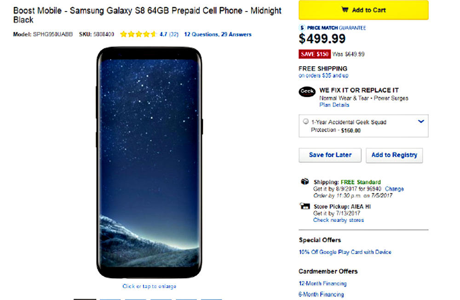Image resolution: width=460 pixels, height=300 pixels.
Task: Click the Price Match Guarantee badge icon
Action: (302, 28)
